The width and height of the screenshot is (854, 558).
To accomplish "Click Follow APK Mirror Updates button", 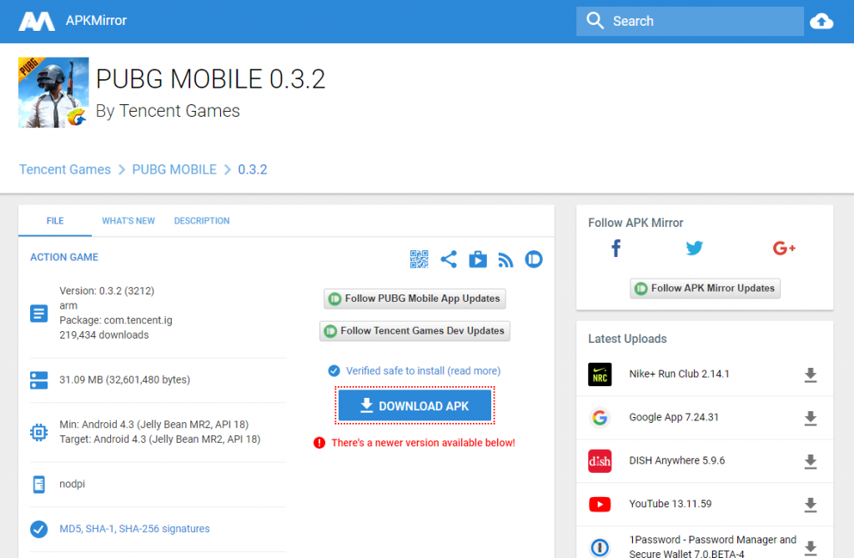I will (x=705, y=289).
